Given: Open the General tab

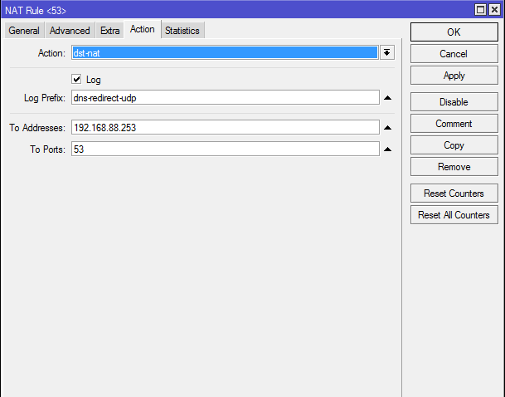Looking at the screenshot, I should coord(24,31).
